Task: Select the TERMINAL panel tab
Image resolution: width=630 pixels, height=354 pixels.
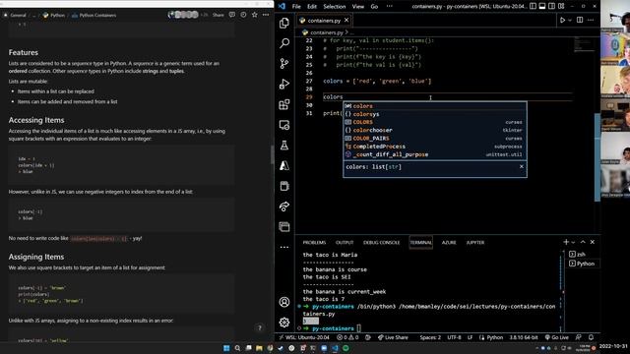Action: coord(420,243)
